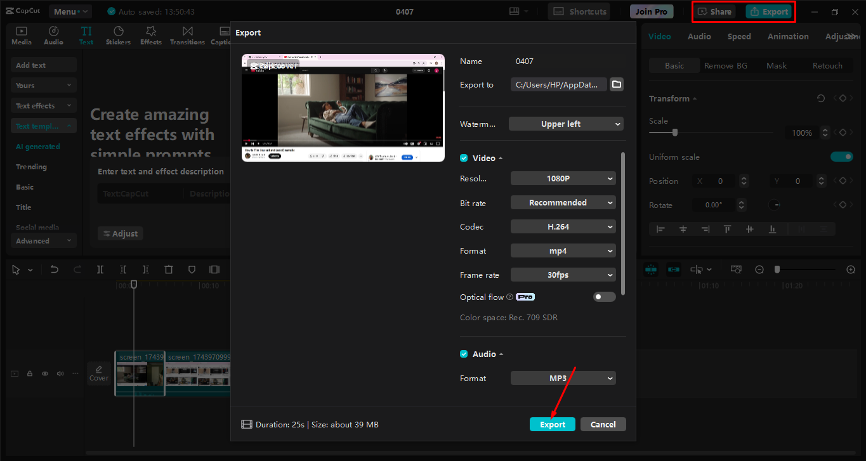Open the Resolution dropdown showing 1080P

click(563, 179)
